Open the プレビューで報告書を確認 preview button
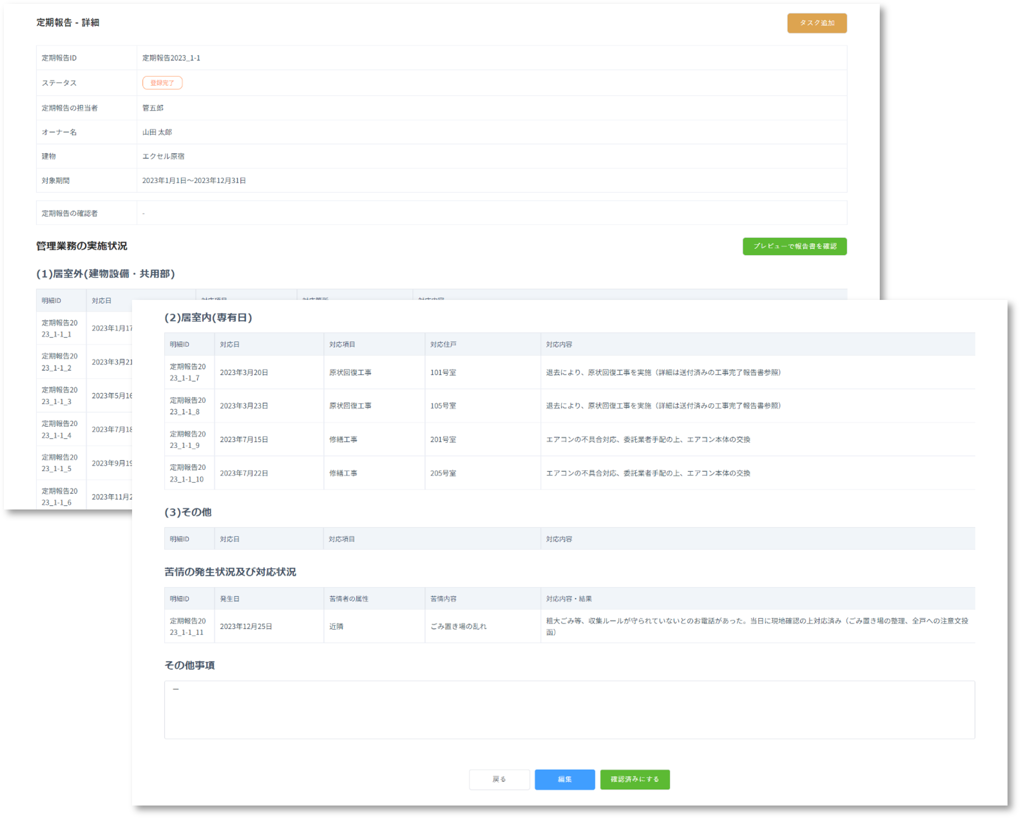 click(794, 246)
